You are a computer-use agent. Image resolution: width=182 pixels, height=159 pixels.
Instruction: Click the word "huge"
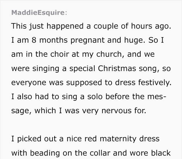click(x=134, y=41)
